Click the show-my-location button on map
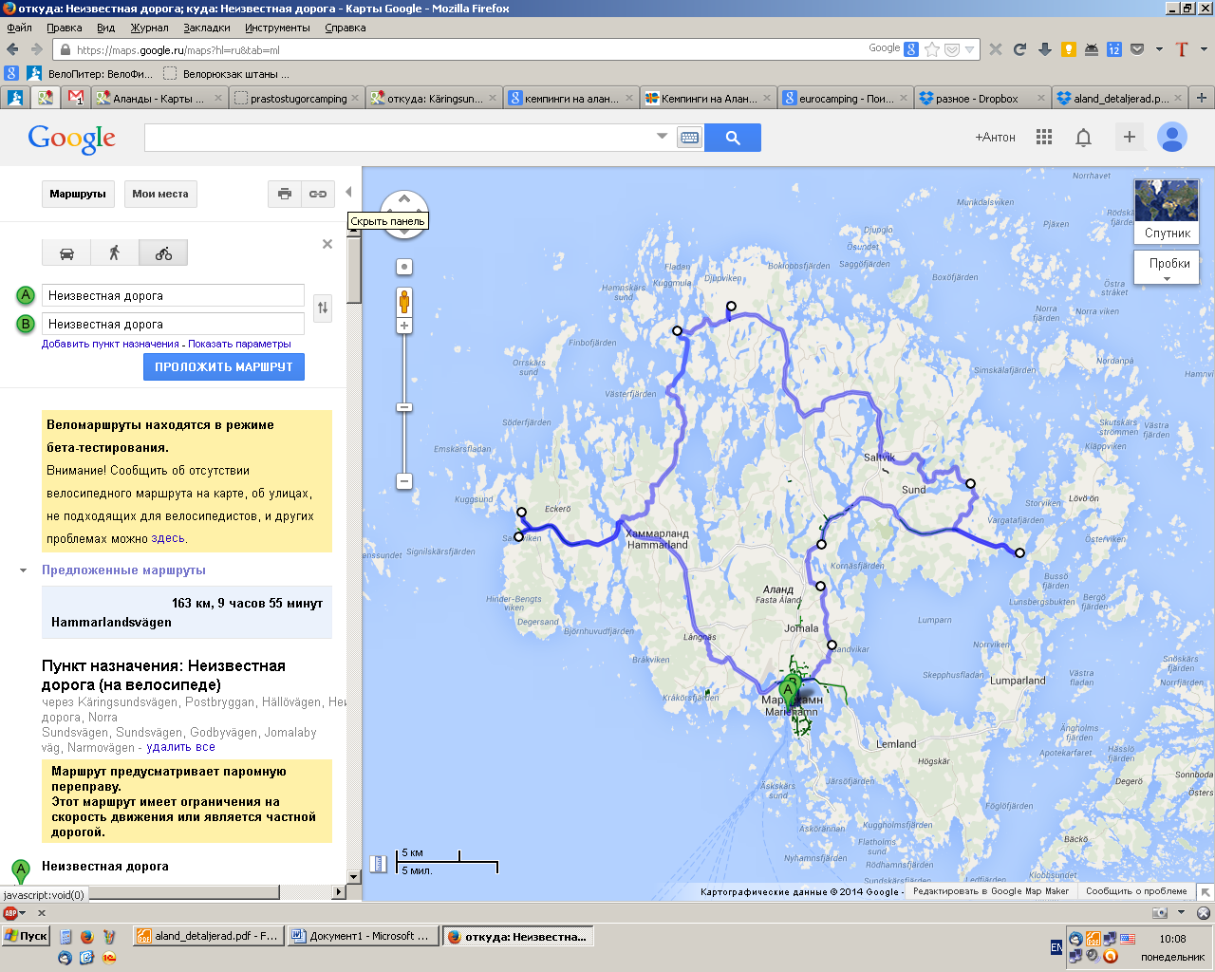The height and width of the screenshot is (972, 1215). [x=404, y=267]
